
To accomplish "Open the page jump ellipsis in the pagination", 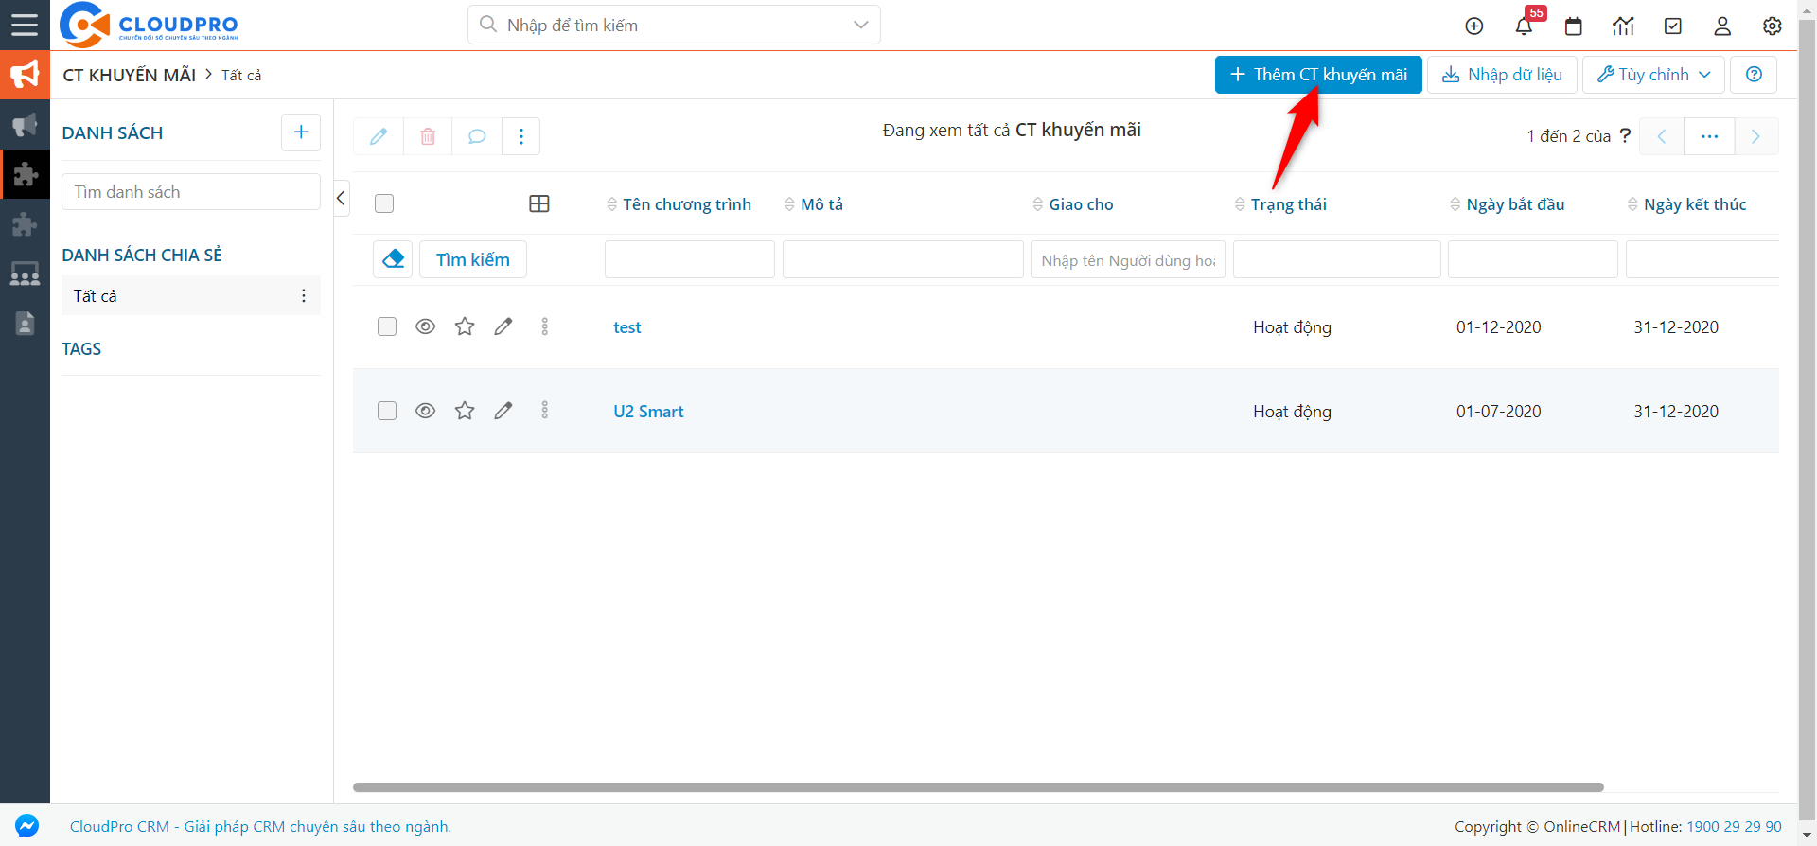I will (1709, 136).
